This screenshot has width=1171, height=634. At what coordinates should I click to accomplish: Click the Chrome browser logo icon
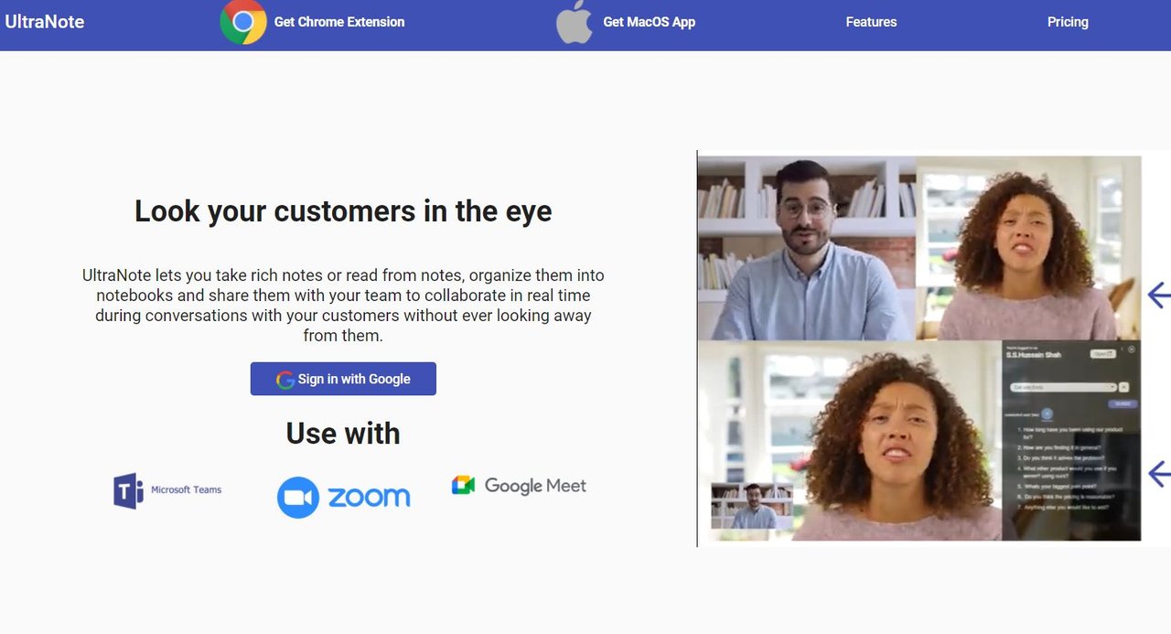pos(243,22)
